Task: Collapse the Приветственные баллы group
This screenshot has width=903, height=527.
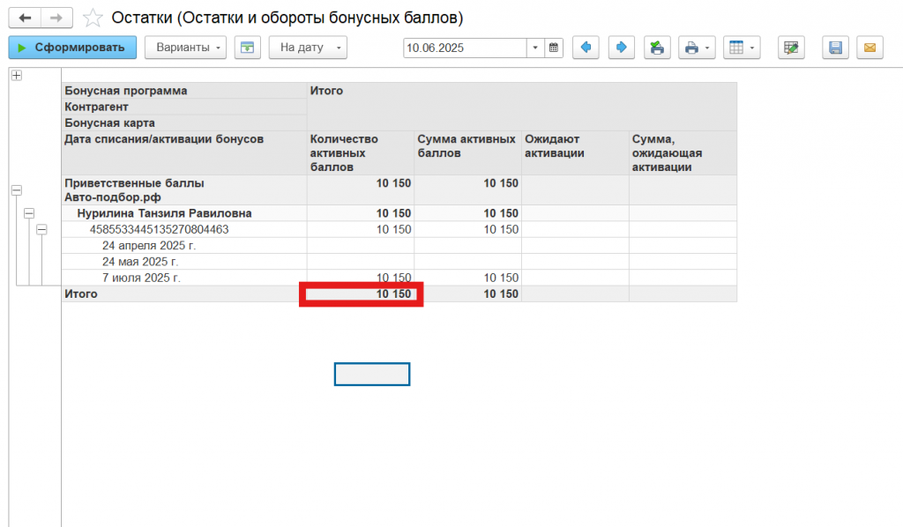Action: [16, 190]
